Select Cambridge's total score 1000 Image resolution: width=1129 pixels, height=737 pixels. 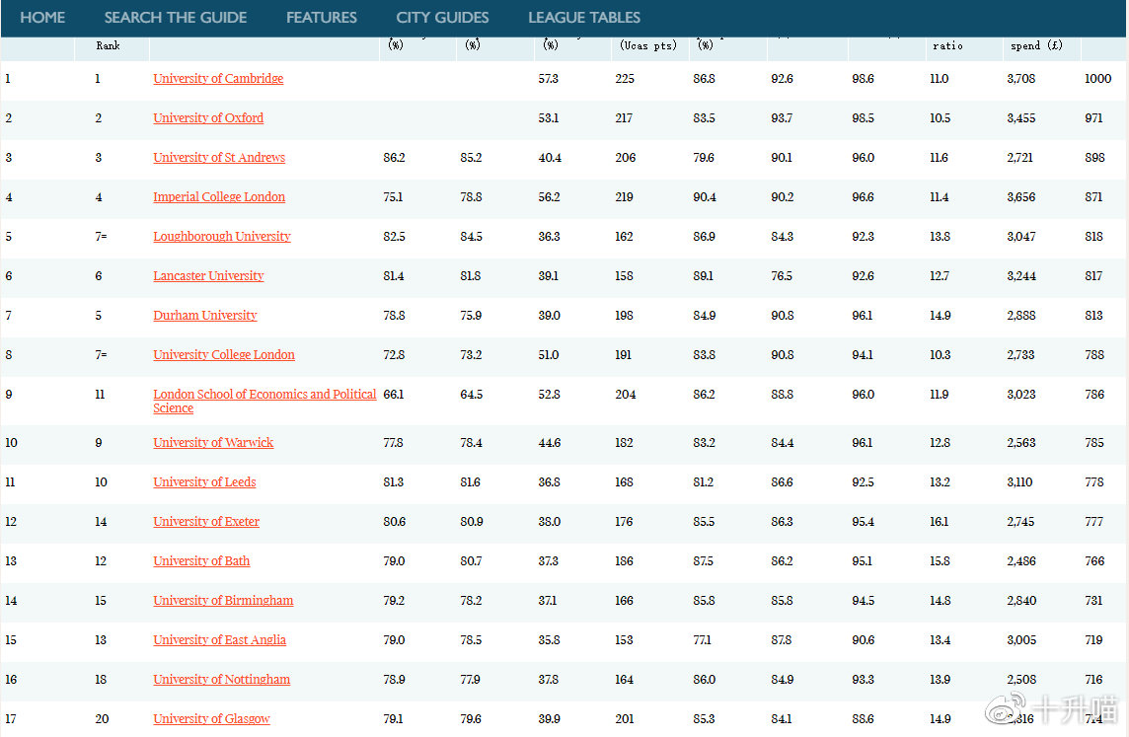pyautogui.click(x=1098, y=79)
